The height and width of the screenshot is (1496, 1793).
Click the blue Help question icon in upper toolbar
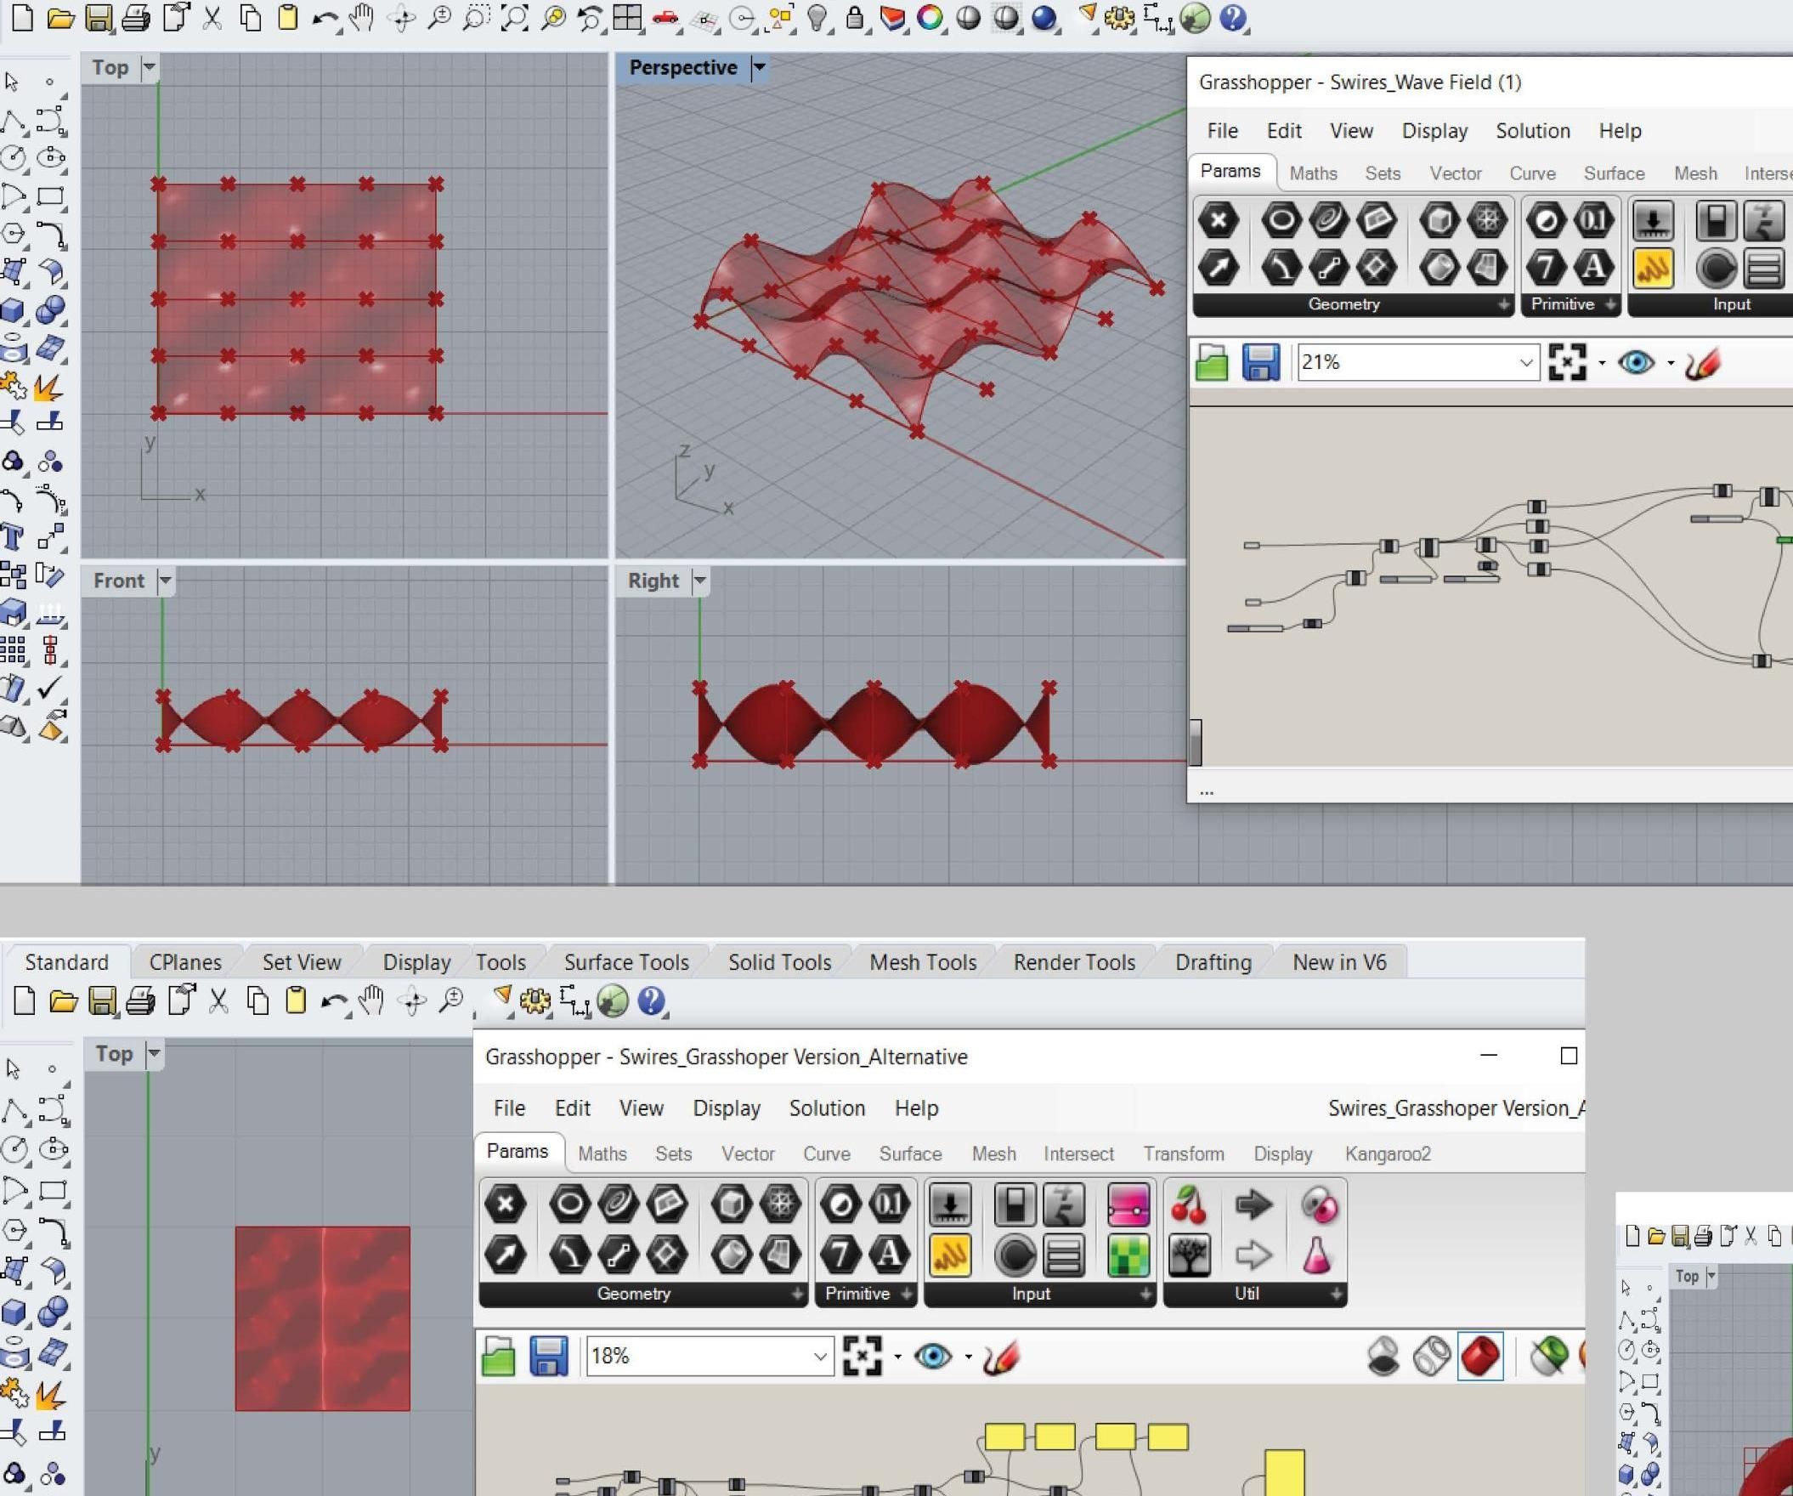pyautogui.click(x=1233, y=18)
